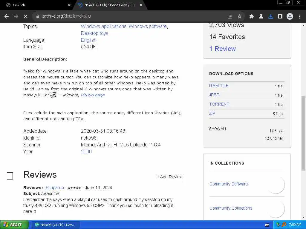Open the Community Software collection
This screenshot has height=229, width=306.
tap(229, 184)
